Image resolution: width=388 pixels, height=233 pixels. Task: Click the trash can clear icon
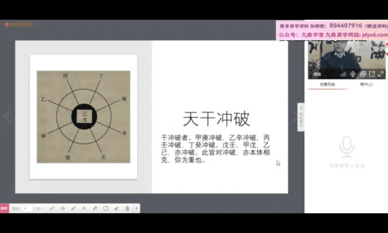[127, 208]
